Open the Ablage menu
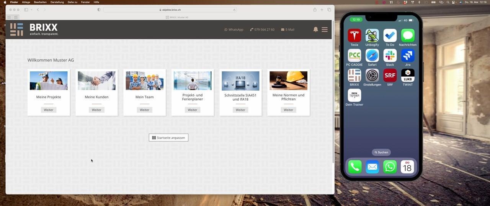 click(26, 2)
